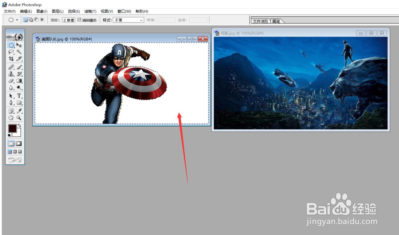Select the Dodge tool
This screenshot has width=399, height=235.
tap(19, 88)
